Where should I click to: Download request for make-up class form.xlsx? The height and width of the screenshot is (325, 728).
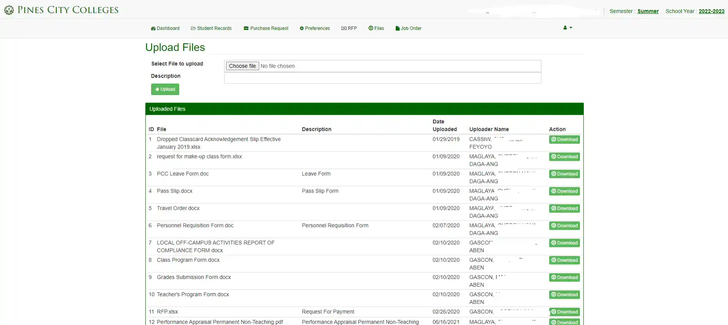click(564, 157)
